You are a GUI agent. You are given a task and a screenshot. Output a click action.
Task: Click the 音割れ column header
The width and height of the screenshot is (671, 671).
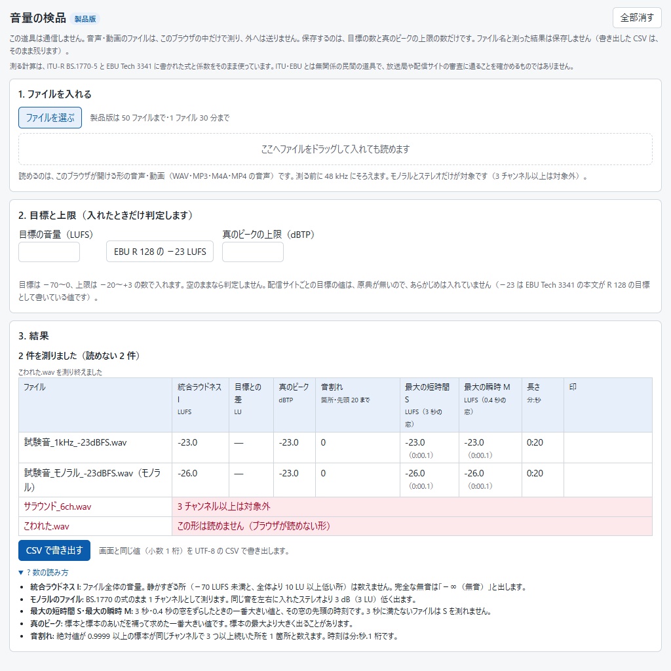tap(358, 405)
